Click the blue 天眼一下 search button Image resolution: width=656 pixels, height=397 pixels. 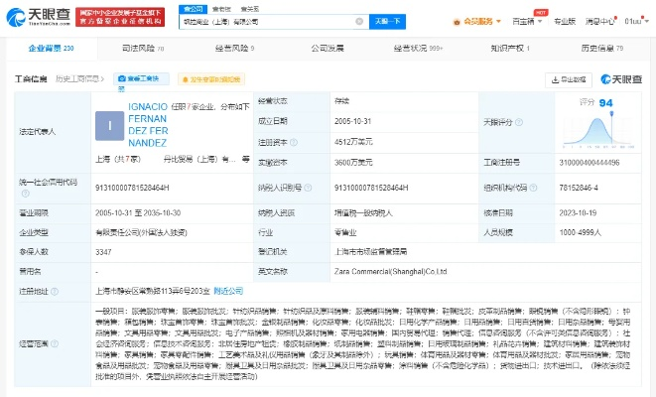point(387,21)
